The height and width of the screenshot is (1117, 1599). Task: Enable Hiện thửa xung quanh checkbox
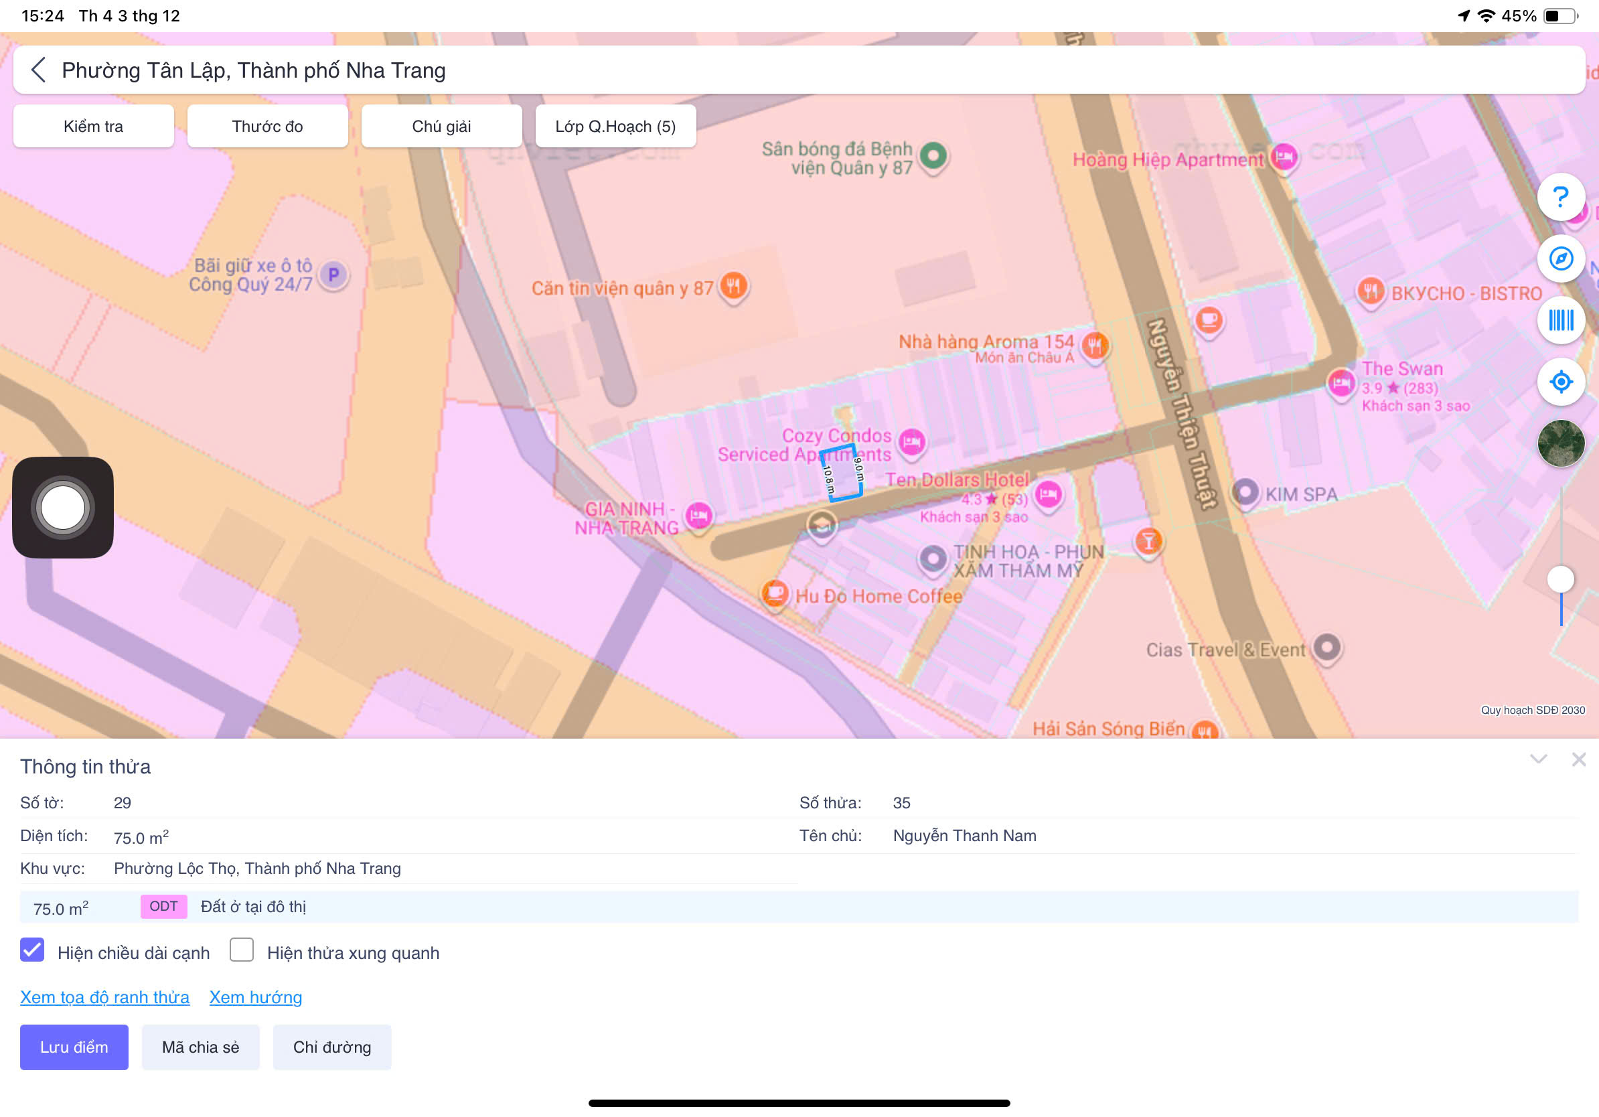coord(242,950)
